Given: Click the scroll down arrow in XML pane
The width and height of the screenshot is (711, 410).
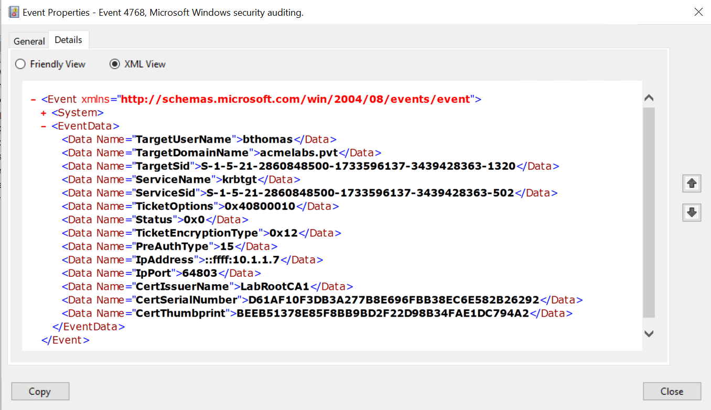Looking at the screenshot, I should (x=649, y=333).
